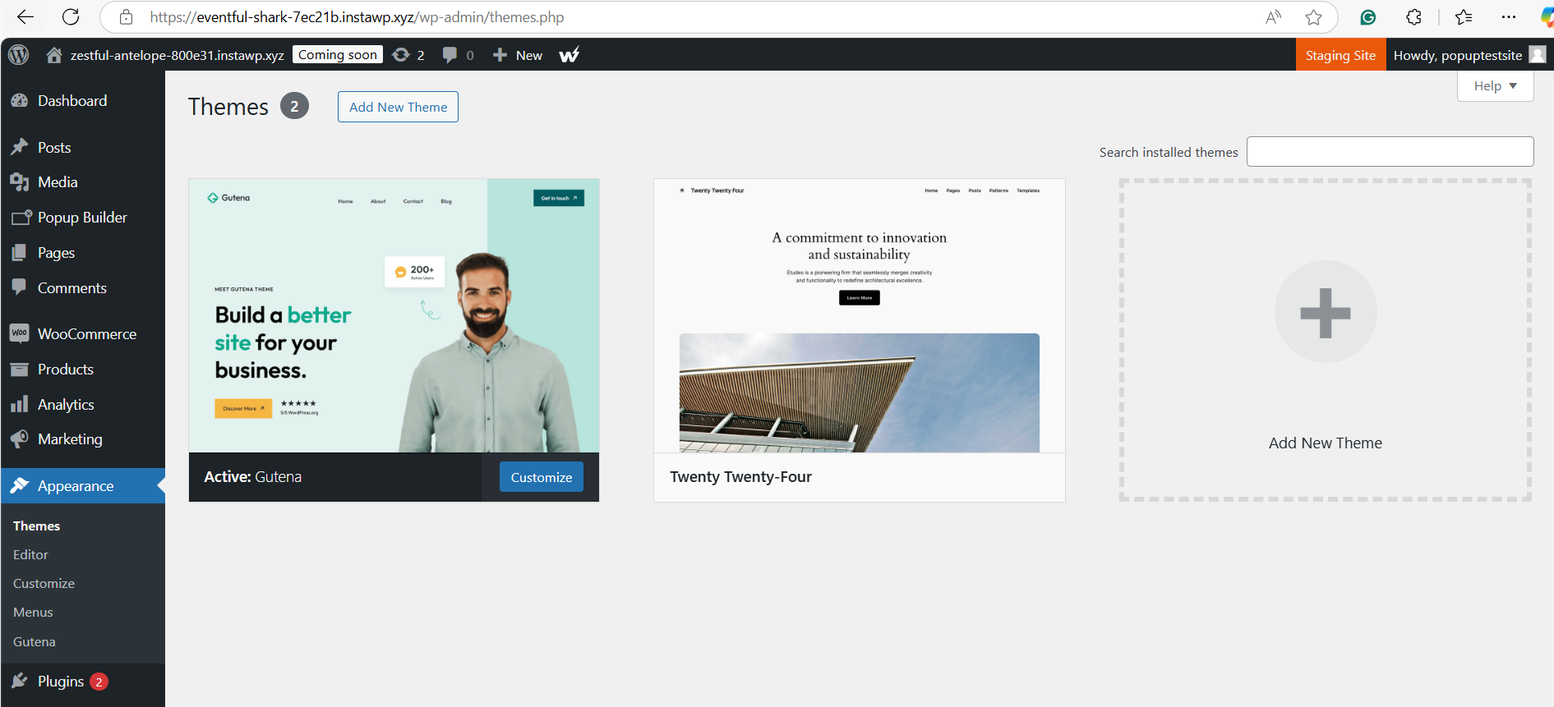Open the Editor submenu link

(30, 555)
